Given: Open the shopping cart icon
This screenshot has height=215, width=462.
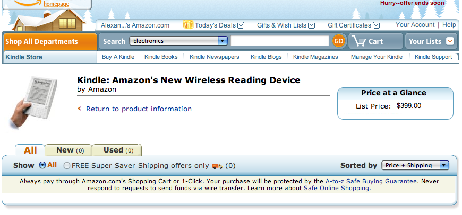Looking at the screenshot, I should (x=359, y=41).
